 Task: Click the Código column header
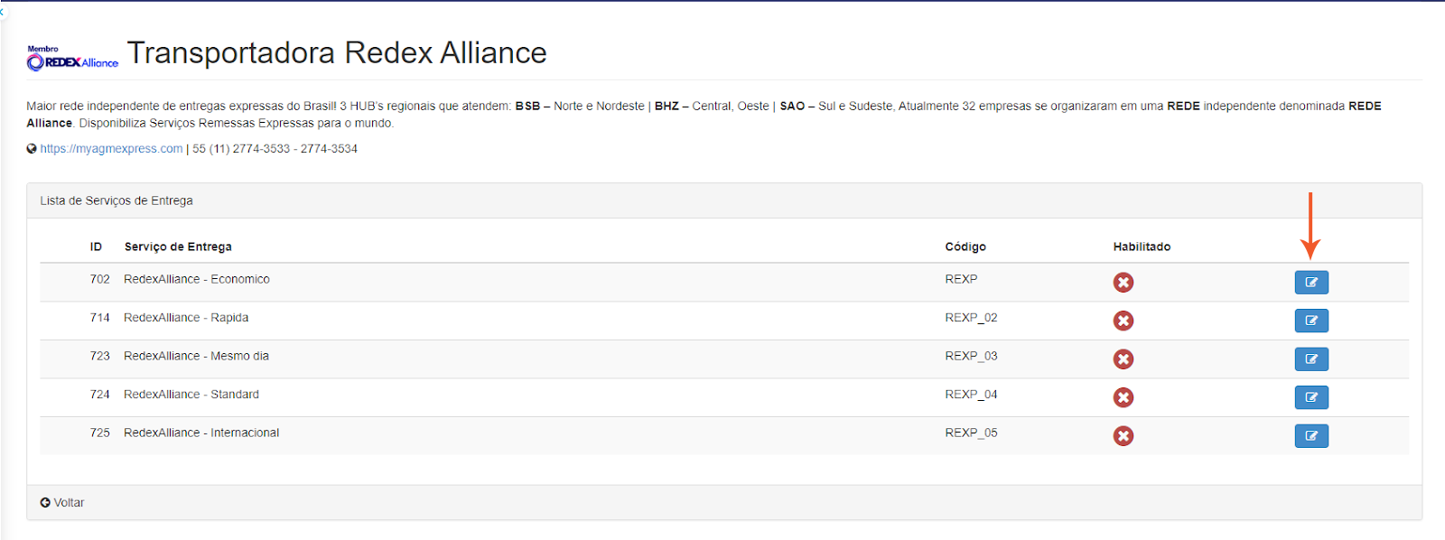(x=965, y=247)
